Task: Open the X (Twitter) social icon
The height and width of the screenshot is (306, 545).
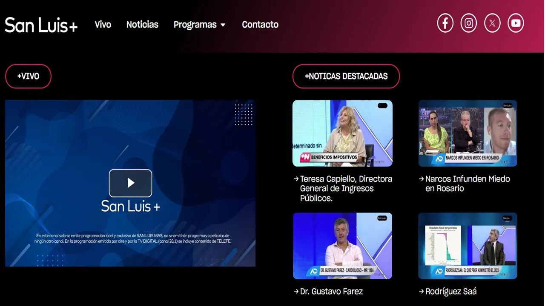Action: [492, 23]
